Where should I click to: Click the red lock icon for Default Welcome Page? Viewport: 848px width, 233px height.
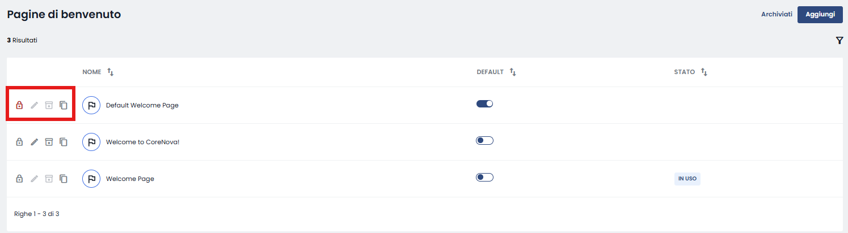pos(19,105)
